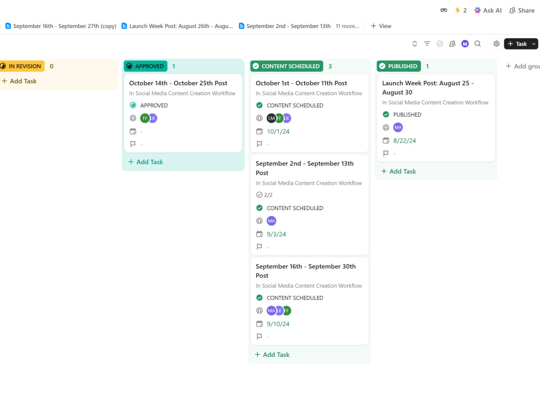The width and height of the screenshot is (540, 405).
Task: Click the glasses view mode icon
Action: tap(443, 10)
